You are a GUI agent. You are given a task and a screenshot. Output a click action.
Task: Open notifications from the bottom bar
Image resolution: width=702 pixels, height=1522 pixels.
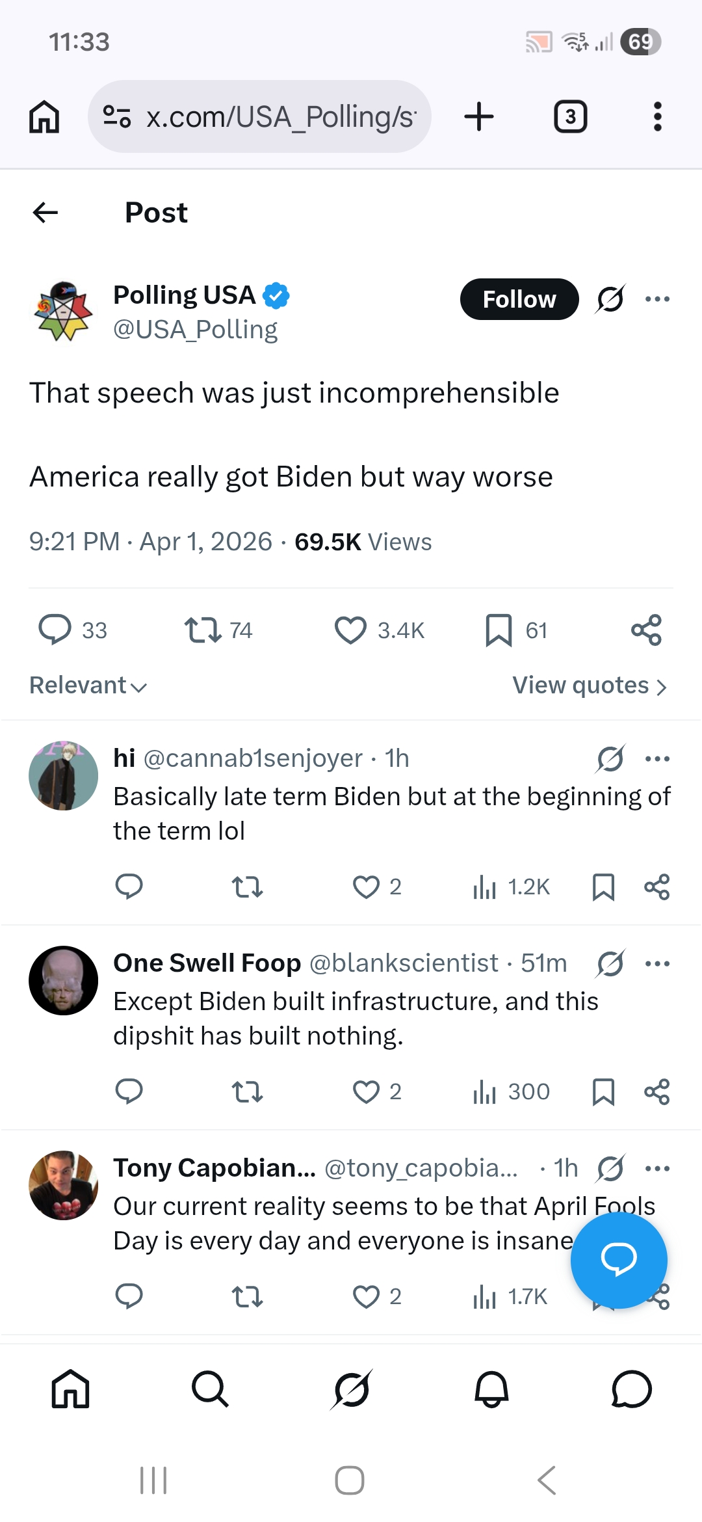pos(491,1389)
